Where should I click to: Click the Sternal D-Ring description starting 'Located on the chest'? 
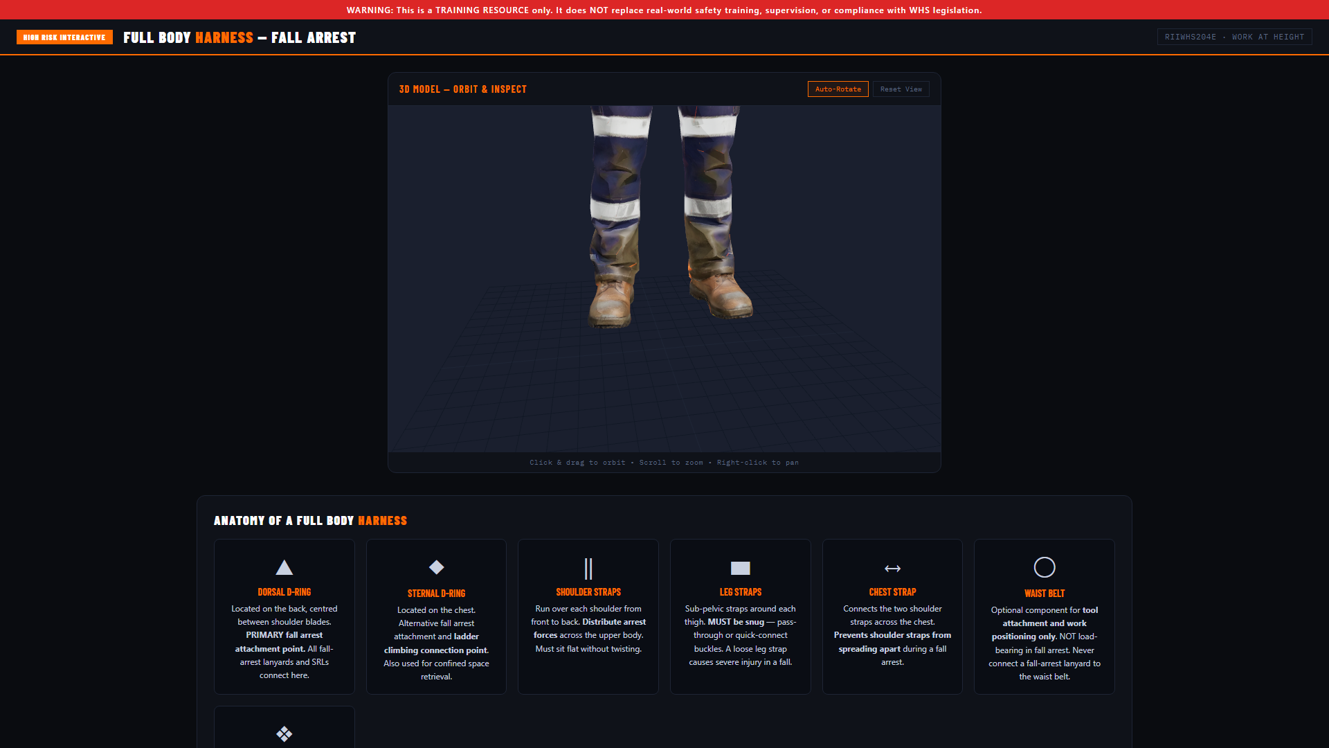(x=436, y=643)
